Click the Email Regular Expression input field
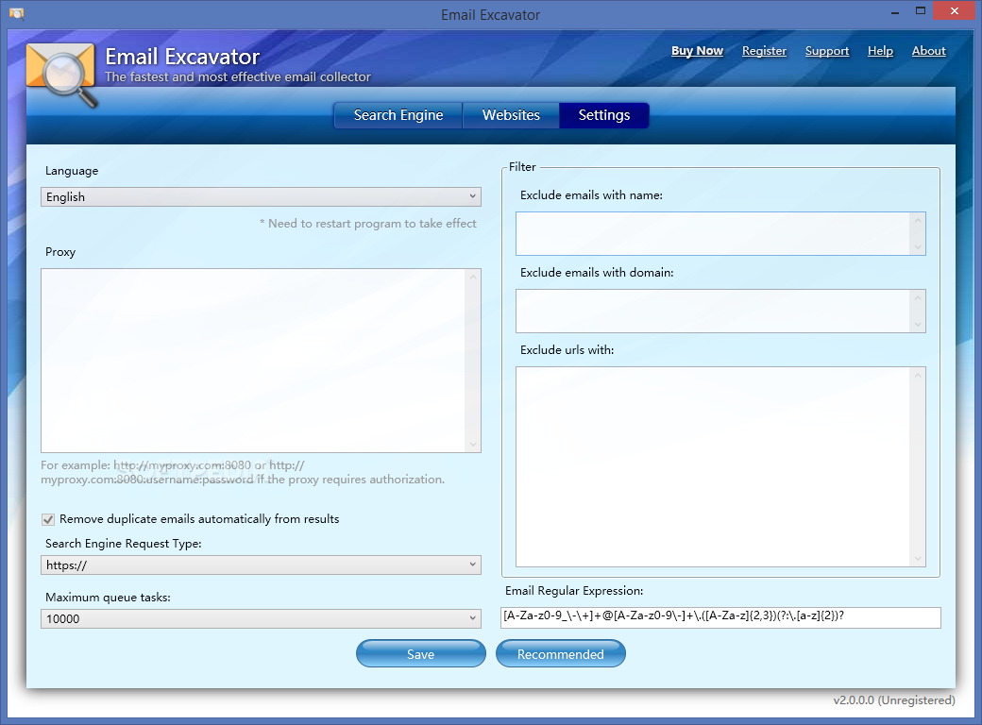 [x=720, y=617]
